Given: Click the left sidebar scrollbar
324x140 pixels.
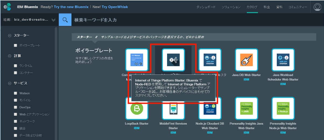Looking at the screenshot, I should tap(56, 83).
